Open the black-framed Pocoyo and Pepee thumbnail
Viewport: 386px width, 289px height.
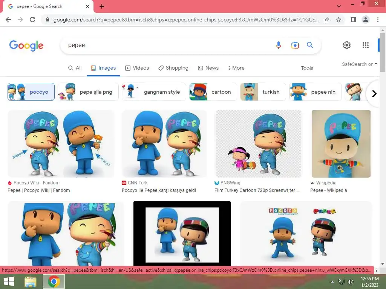[x=182, y=233]
